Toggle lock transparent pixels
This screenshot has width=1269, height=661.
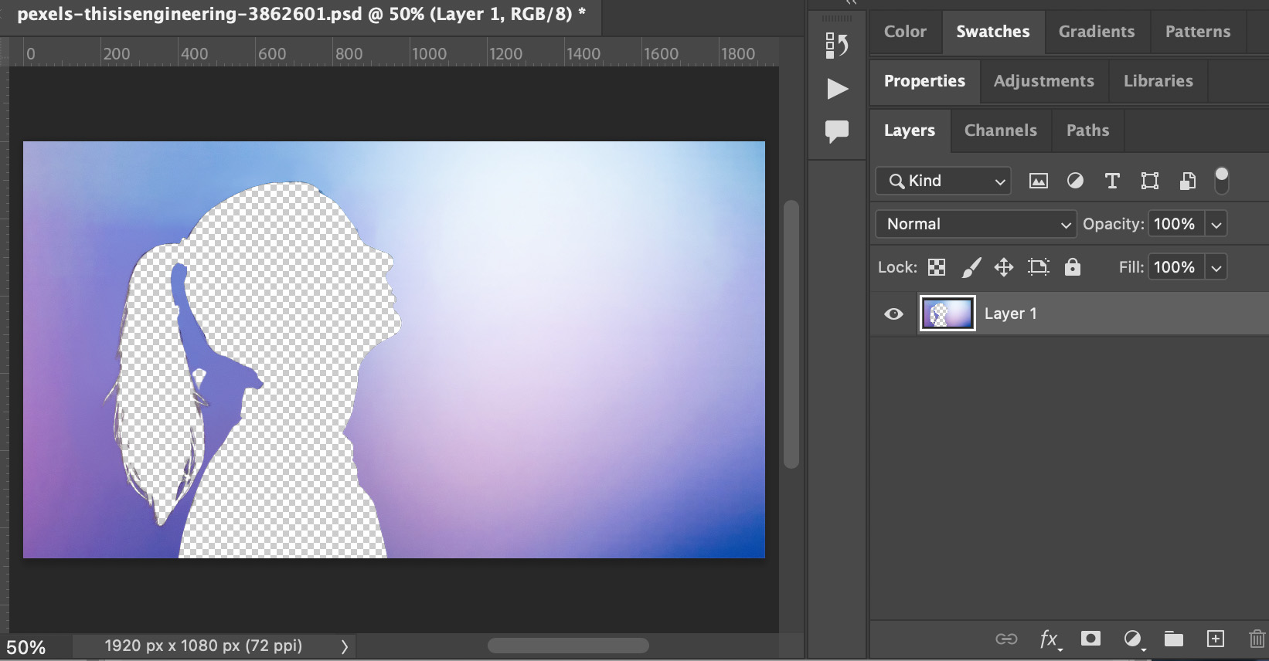(936, 267)
